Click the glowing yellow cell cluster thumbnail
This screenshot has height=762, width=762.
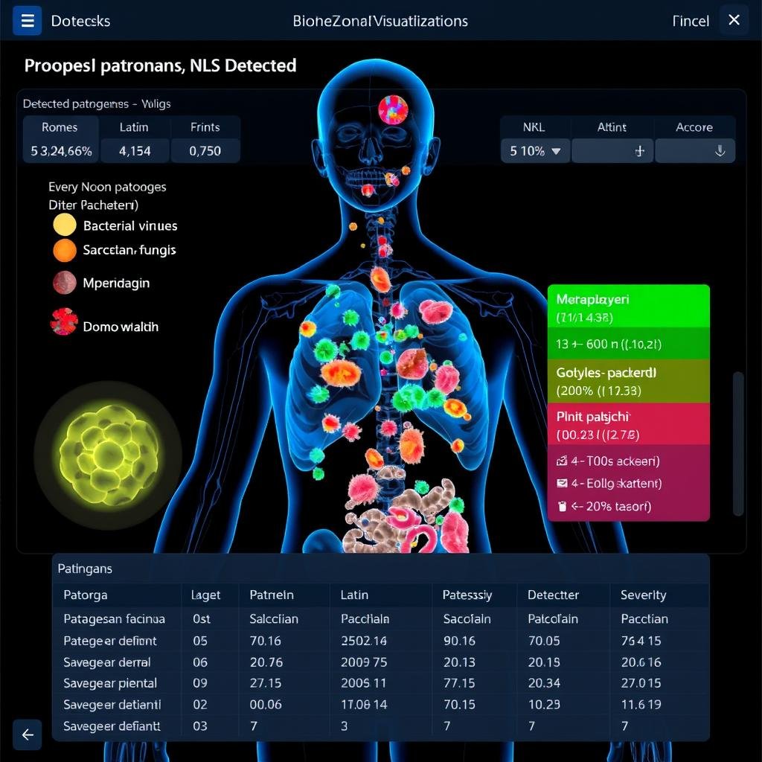click(x=108, y=451)
